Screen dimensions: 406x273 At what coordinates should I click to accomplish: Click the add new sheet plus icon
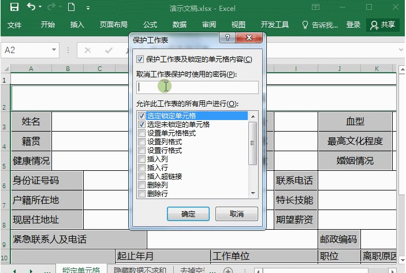click(x=228, y=271)
